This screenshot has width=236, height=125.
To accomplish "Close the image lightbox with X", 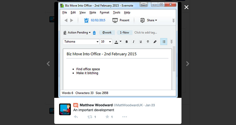I will click(186, 7).
